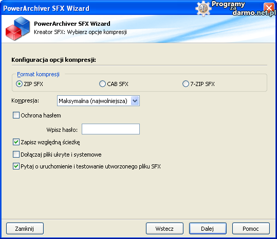Viewport: 277px width, 239px height.
Task: Uncheck Pytaj o uruchomienie i testowanie SFX
Action: click(x=16, y=166)
